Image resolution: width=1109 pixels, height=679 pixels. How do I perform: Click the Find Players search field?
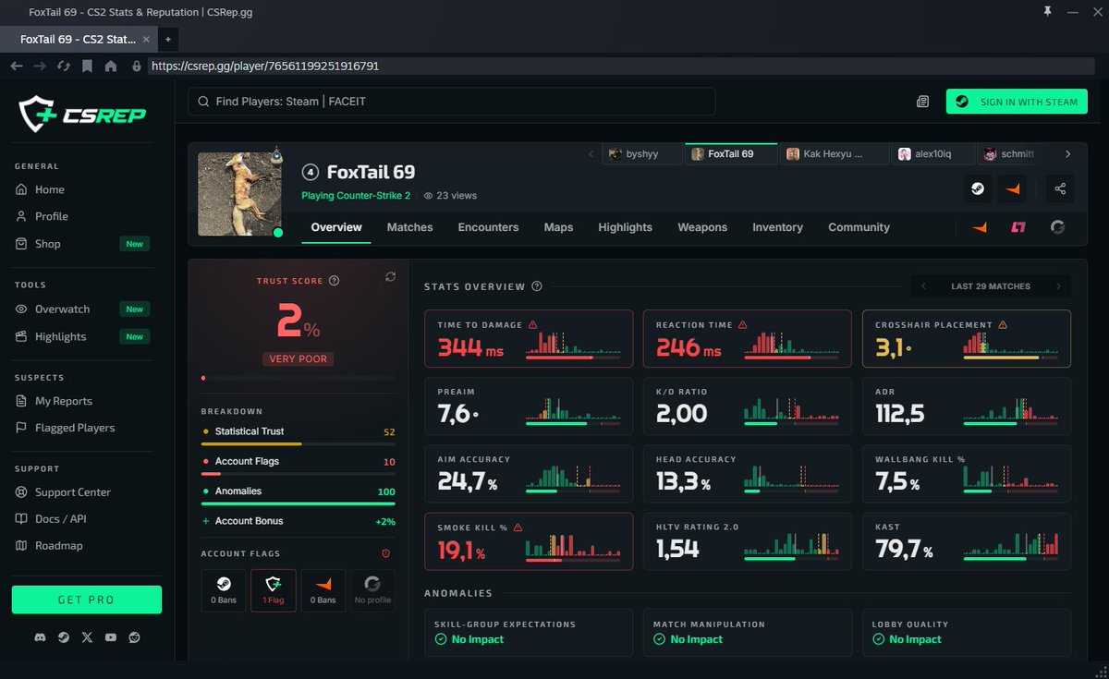point(452,102)
